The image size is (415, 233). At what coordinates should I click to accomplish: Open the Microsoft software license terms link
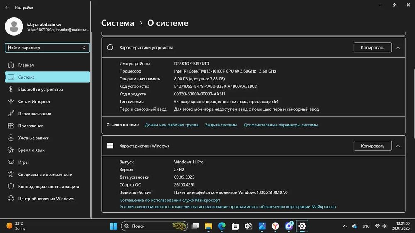pos(228,206)
